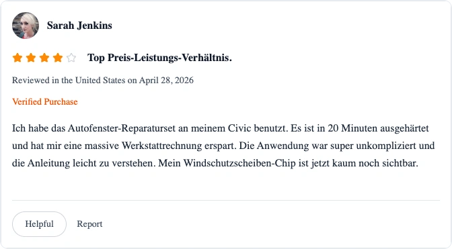Image resolution: width=452 pixels, height=249 pixels.
Task: Mark the review as Helpful
Action: (39, 224)
